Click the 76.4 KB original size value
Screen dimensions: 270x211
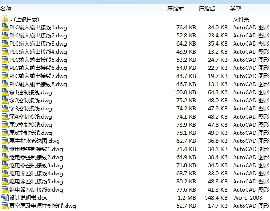(x=186, y=27)
